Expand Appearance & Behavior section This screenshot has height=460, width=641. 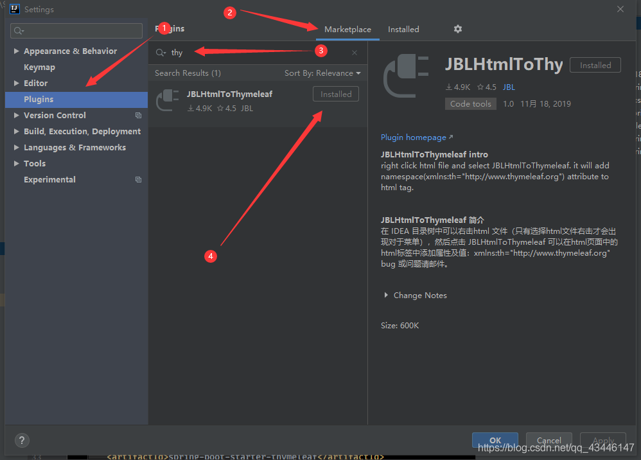click(x=16, y=51)
